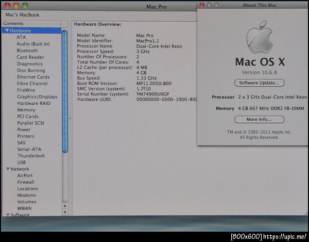
Task: Open Fibre Channel section
Action: 32,84
